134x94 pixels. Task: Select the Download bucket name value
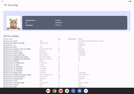coord(81,49)
